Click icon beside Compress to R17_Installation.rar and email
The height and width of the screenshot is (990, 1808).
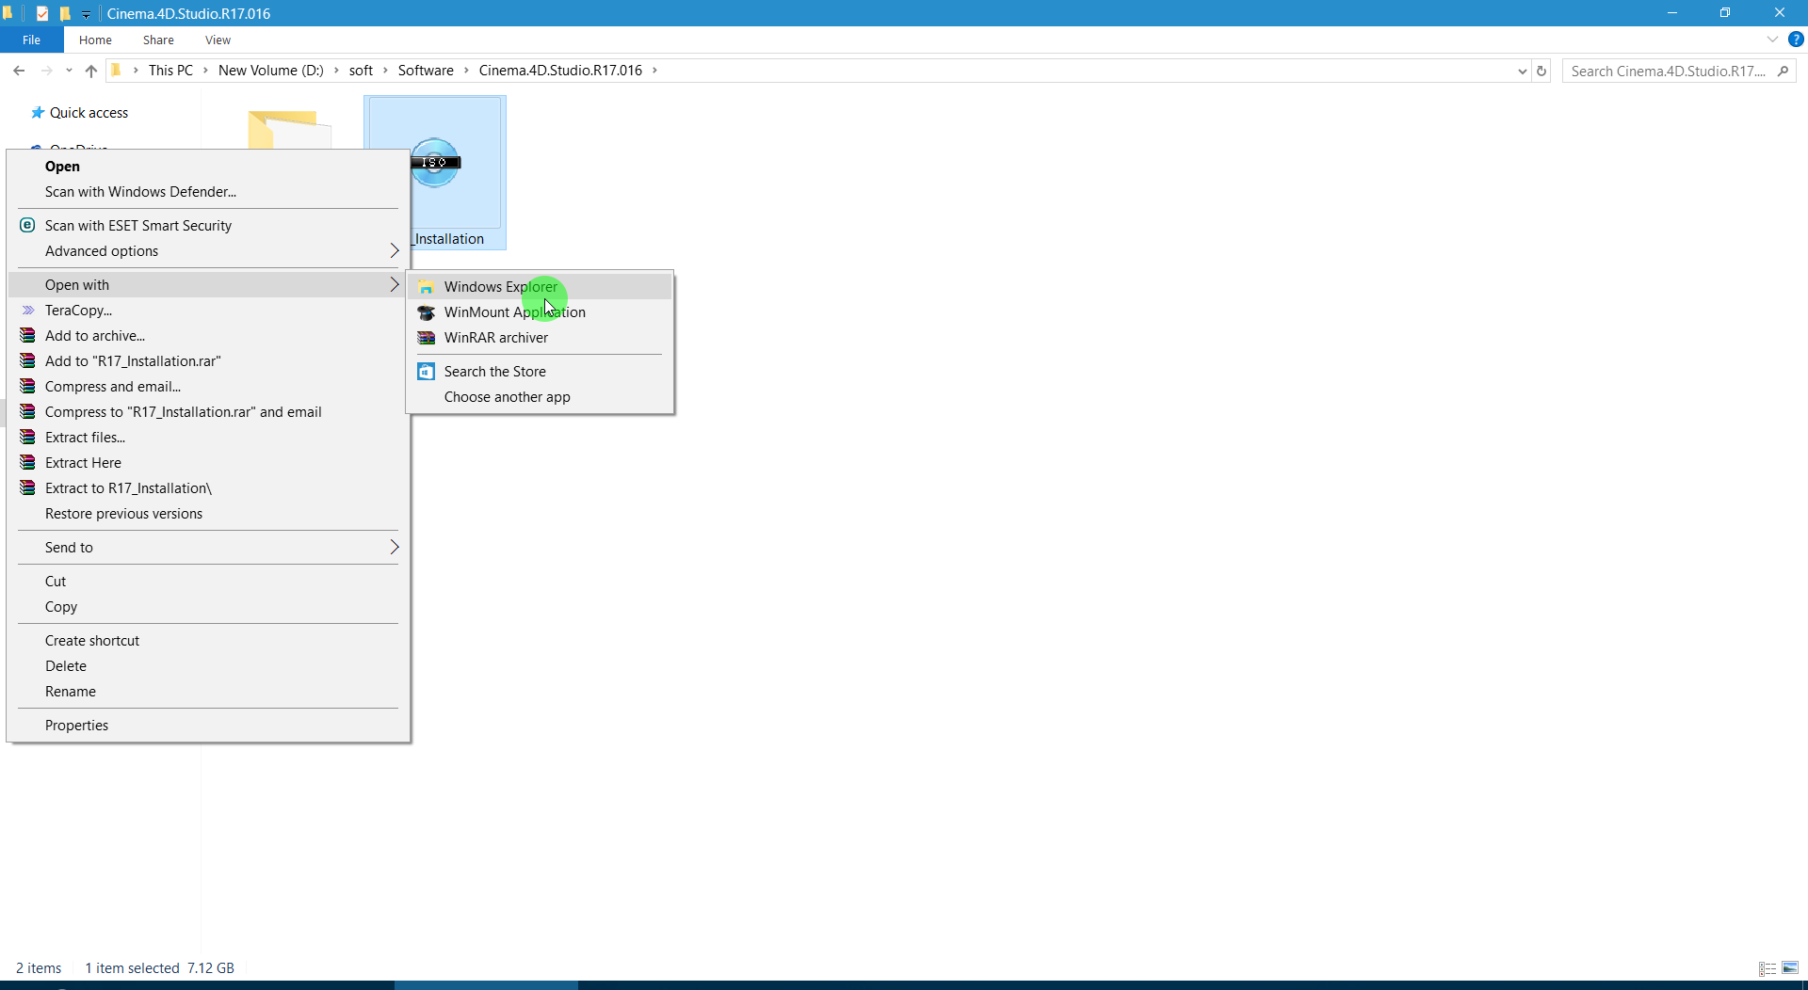click(x=27, y=412)
